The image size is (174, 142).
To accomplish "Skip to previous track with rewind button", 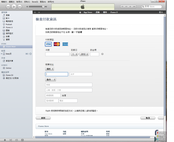I will (x=8, y=7).
